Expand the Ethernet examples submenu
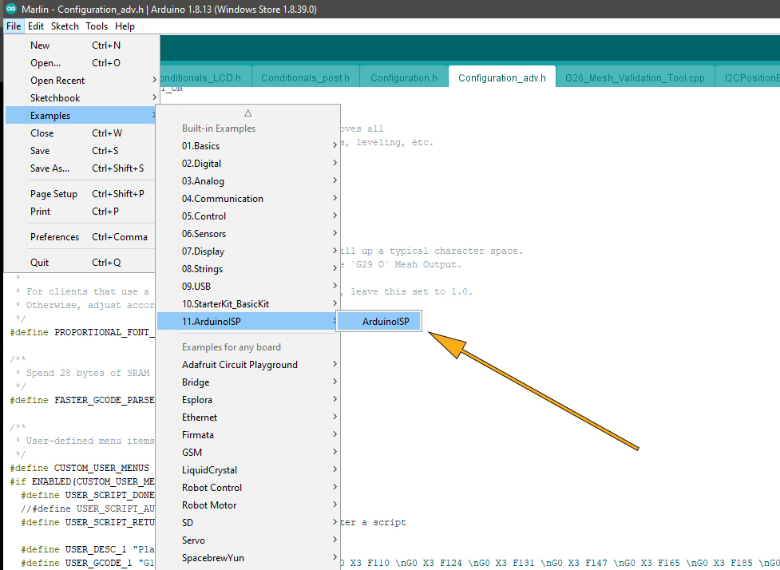780x570 pixels. tap(199, 417)
